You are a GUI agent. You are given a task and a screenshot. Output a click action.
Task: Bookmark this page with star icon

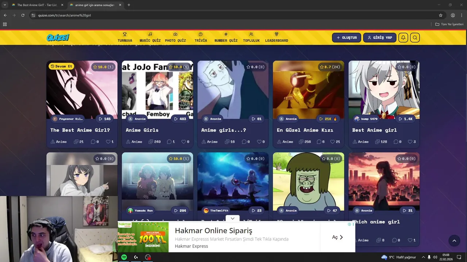(441, 15)
